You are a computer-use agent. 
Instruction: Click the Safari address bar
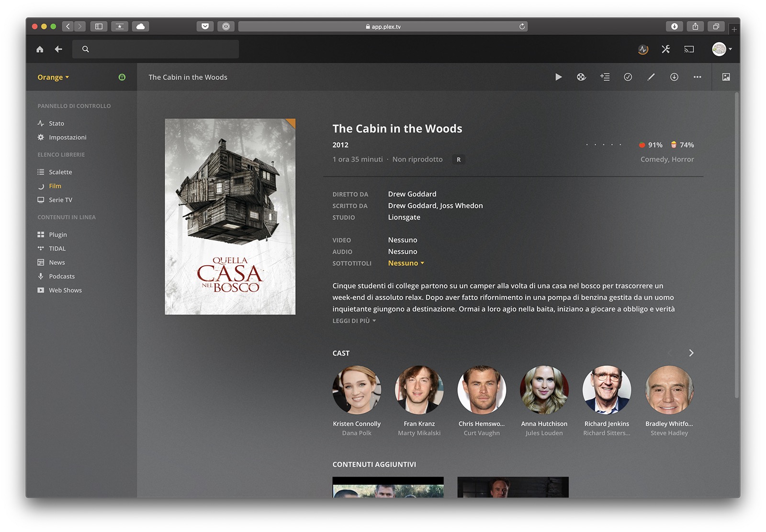pos(383,26)
